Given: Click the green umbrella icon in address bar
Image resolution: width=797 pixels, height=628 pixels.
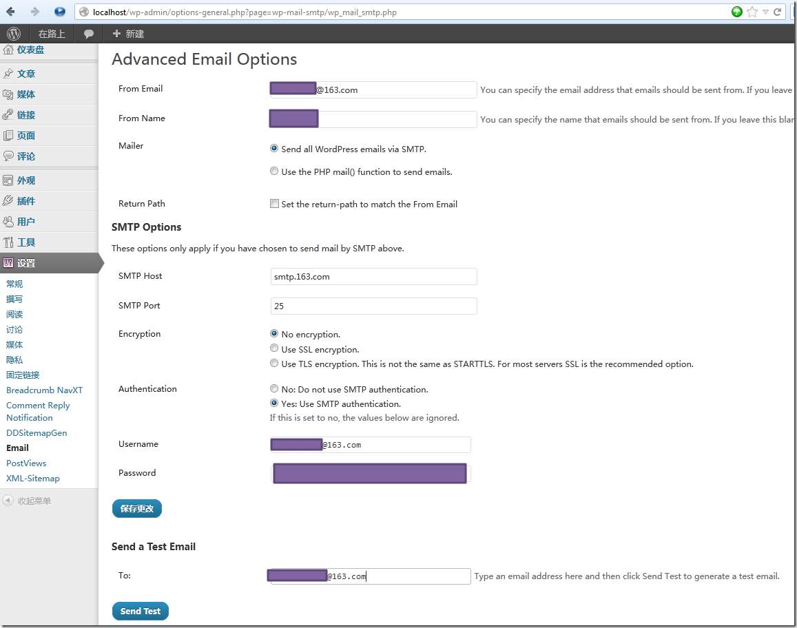Looking at the screenshot, I should (x=737, y=12).
